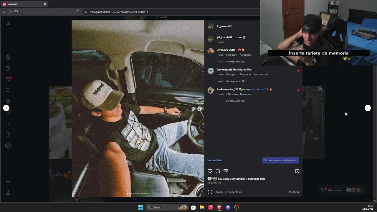Image resolution: width=377 pixels, height=212 pixels.
Task: Show next image in the post carousel
Action: pyautogui.click(x=200, y=109)
